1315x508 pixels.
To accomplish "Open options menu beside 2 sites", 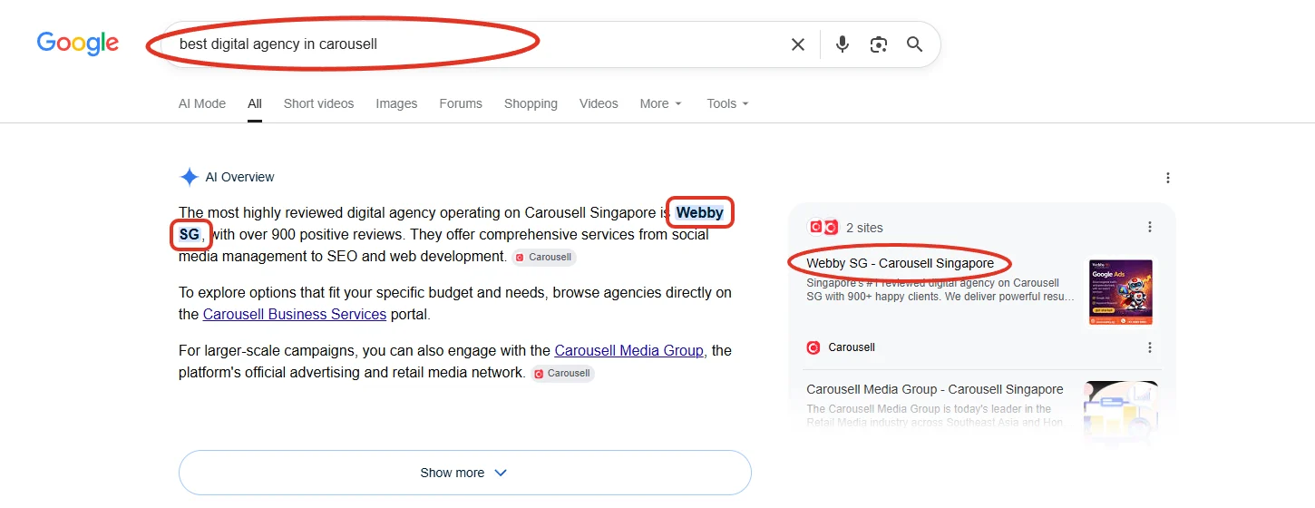I will pos(1150,227).
